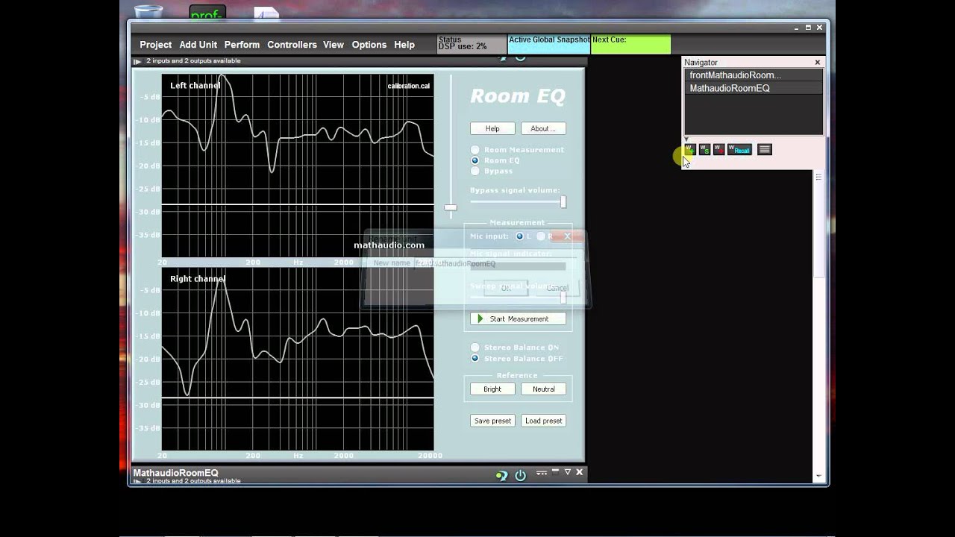Viewport: 955px width, 537px height.
Task: Open the Navigator list-lines menu icon
Action: tap(764, 149)
